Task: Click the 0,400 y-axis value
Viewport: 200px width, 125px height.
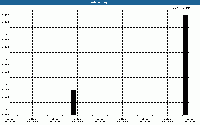Action: pos(5,15)
